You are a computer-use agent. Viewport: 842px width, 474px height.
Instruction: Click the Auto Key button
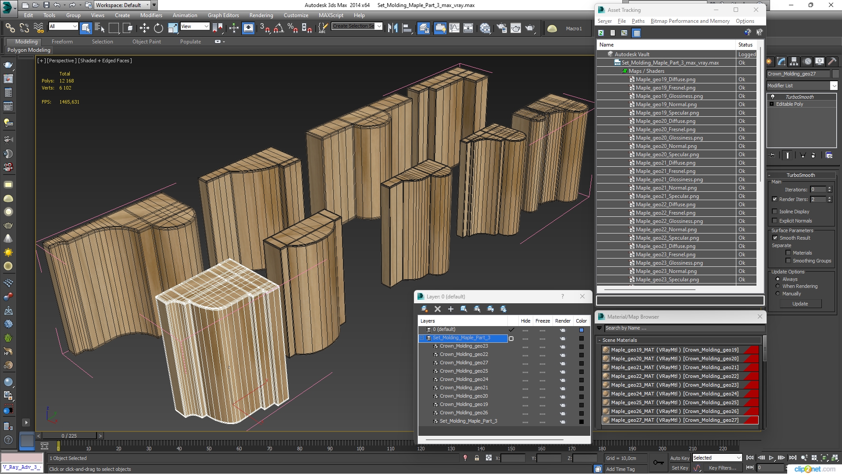click(679, 458)
